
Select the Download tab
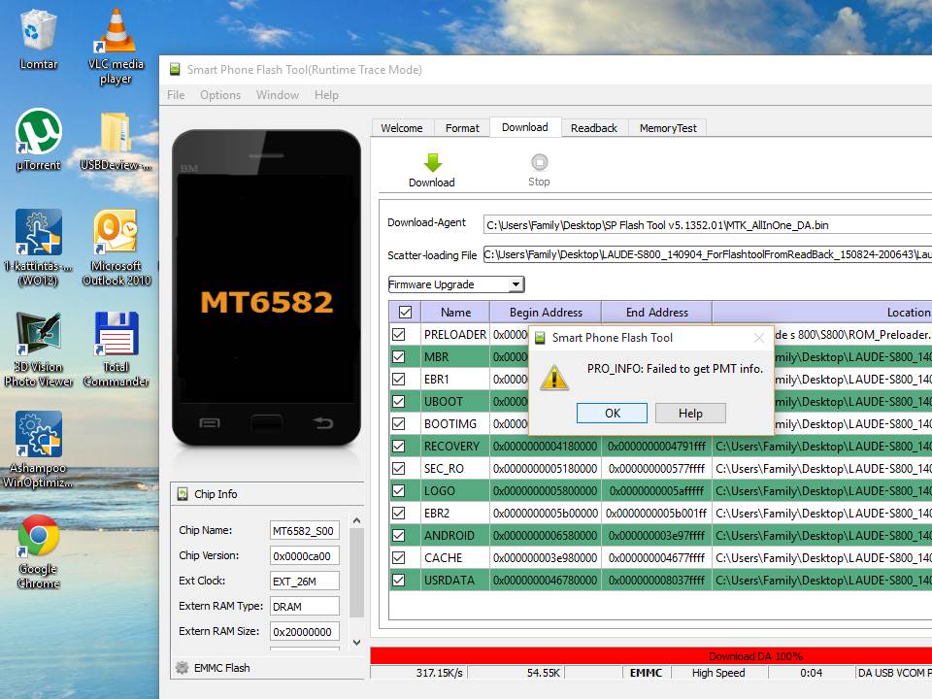pyautogui.click(x=525, y=127)
